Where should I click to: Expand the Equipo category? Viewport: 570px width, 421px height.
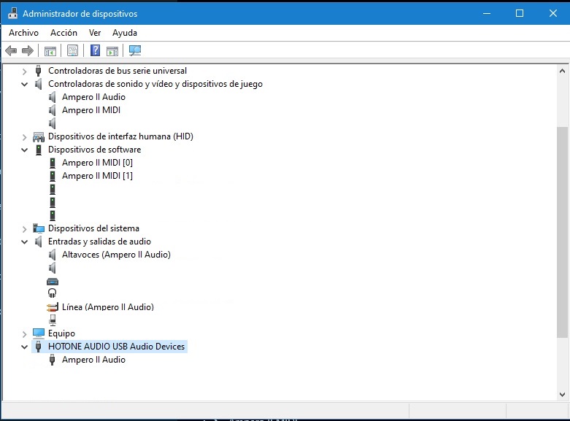point(24,333)
